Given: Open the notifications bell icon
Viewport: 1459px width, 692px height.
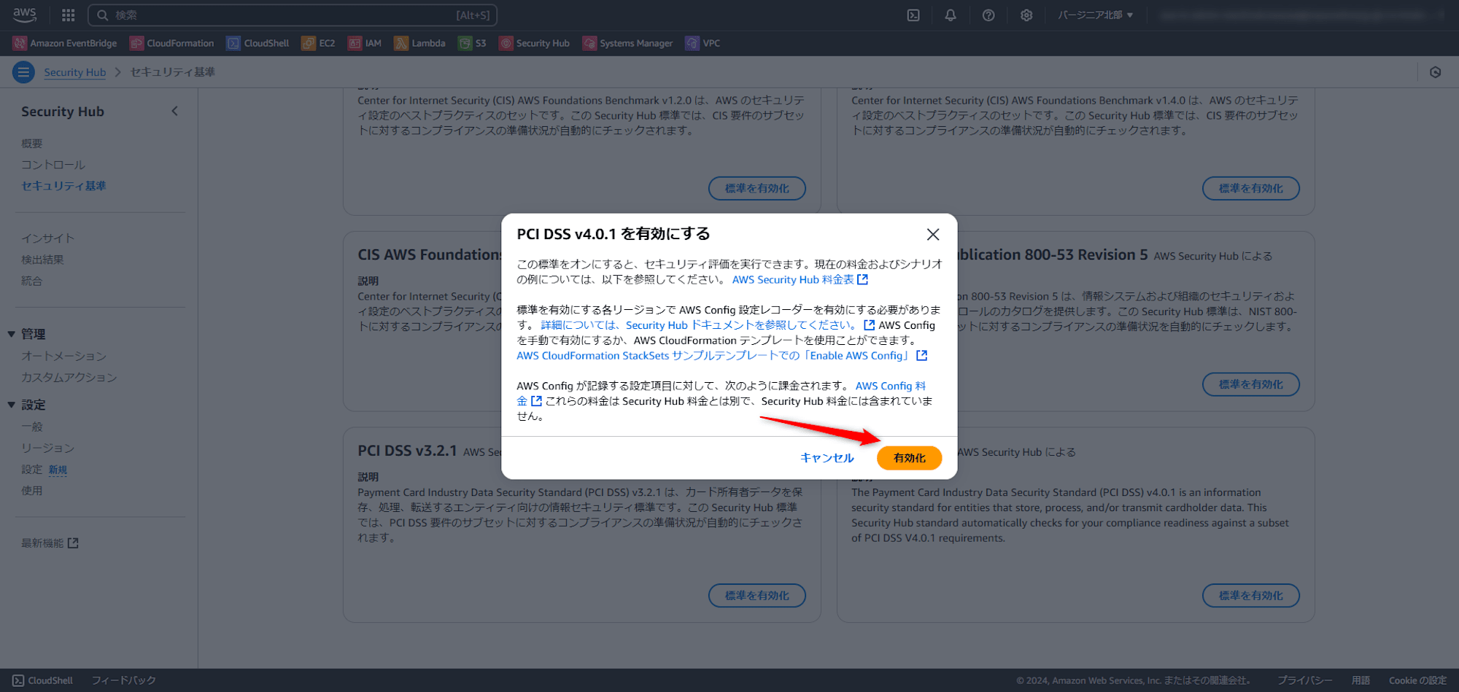Looking at the screenshot, I should pos(951,15).
